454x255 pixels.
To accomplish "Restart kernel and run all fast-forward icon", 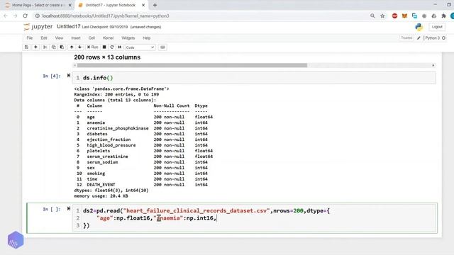I will (x=120, y=47).
